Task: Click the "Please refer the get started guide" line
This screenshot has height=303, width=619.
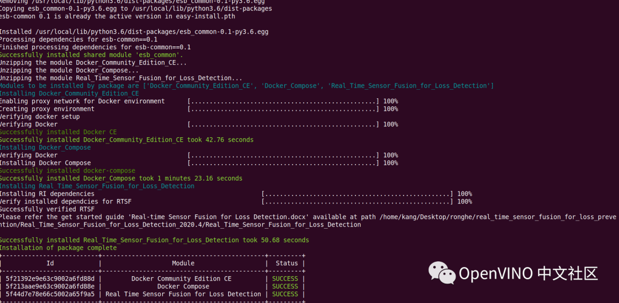Action: click(x=308, y=217)
